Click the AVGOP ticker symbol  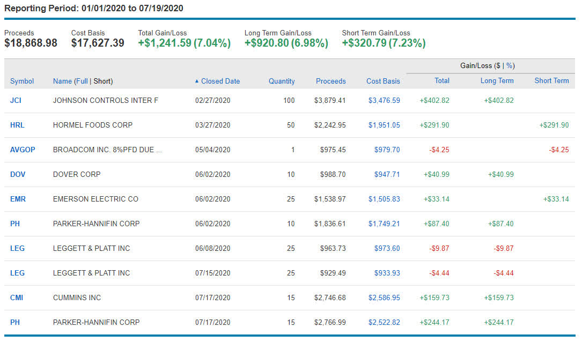coord(23,150)
